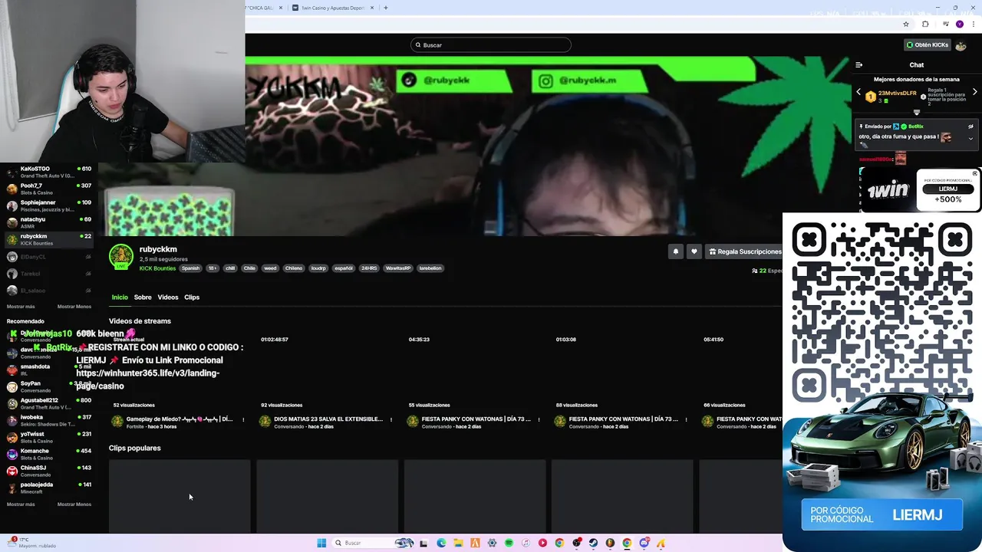Open Microsoft Edge from the taskbar
Image resolution: width=982 pixels, height=552 pixels.
pos(441,543)
